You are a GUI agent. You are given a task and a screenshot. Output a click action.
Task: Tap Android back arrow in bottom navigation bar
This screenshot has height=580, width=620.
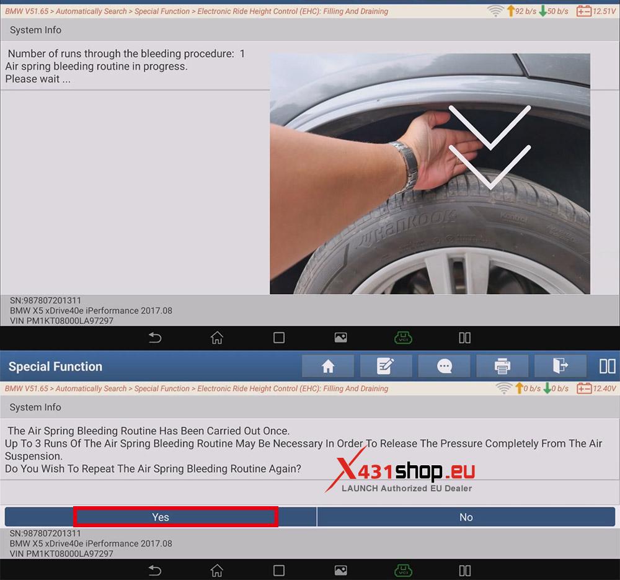[155, 569]
